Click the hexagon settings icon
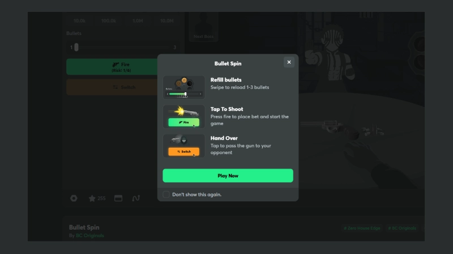The image size is (453, 254). (x=74, y=199)
